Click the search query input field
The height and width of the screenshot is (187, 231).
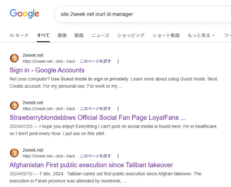(x=143, y=14)
